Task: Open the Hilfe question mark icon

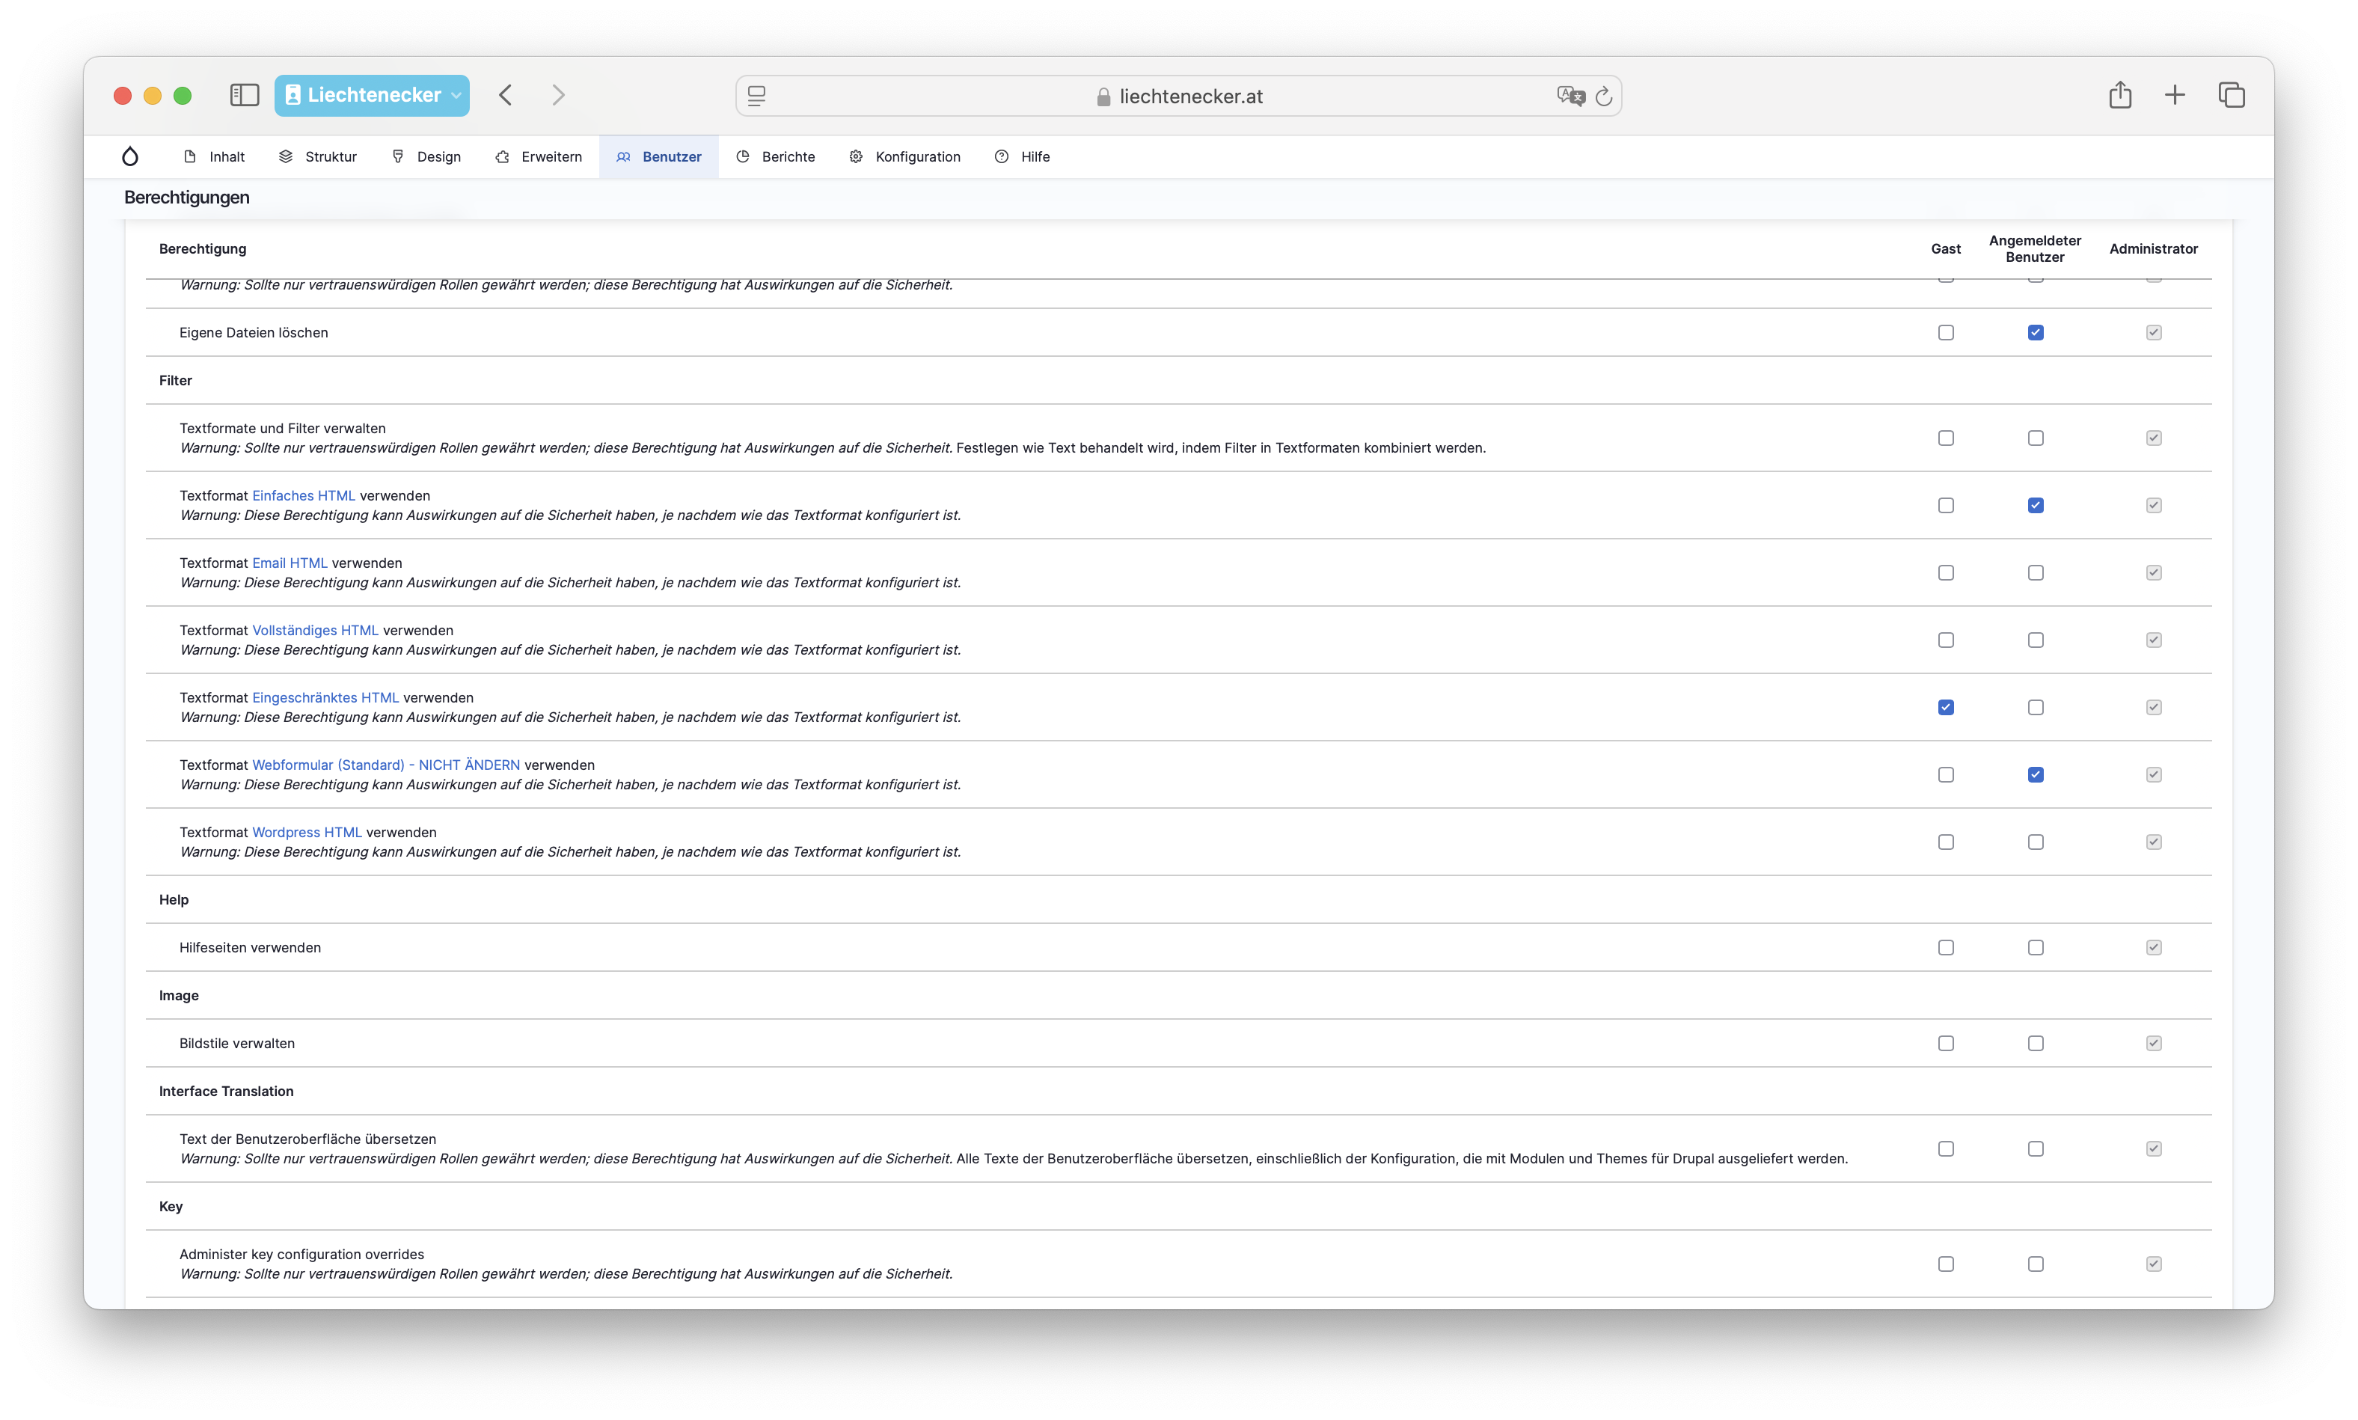Action: click(1001, 156)
